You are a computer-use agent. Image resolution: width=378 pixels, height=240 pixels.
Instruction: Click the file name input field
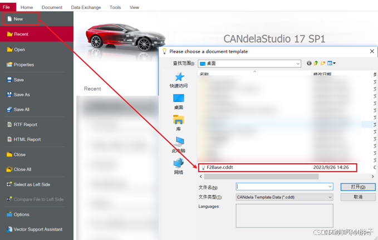(x=284, y=187)
